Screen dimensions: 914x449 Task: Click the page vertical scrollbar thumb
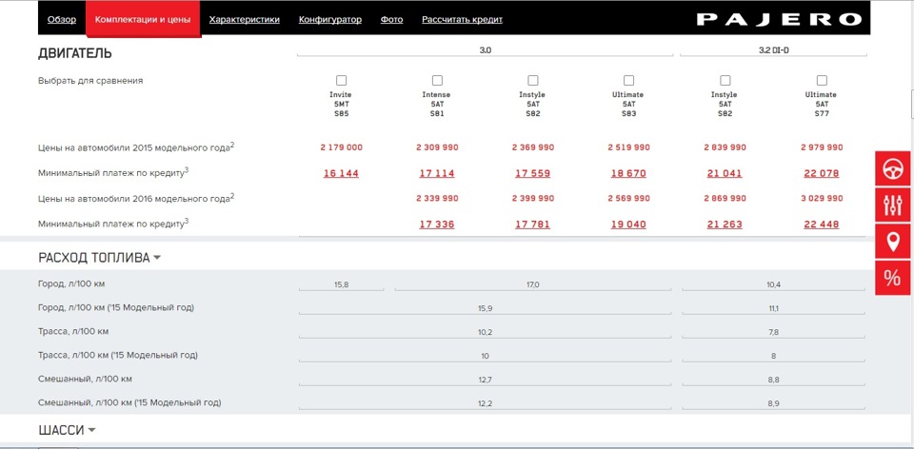(912, 105)
